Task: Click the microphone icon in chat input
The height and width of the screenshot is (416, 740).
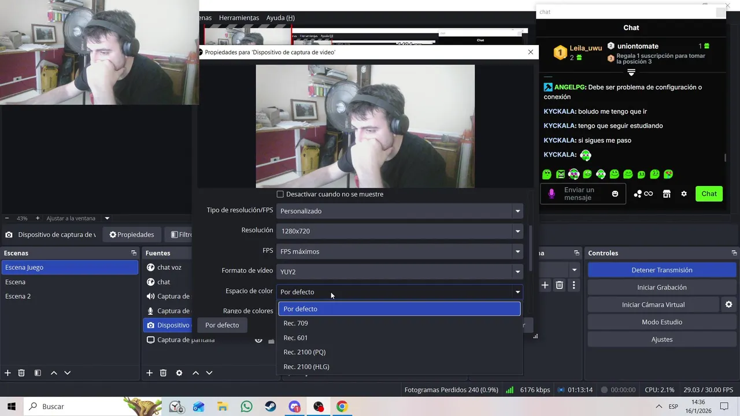Action: pyautogui.click(x=552, y=194)
